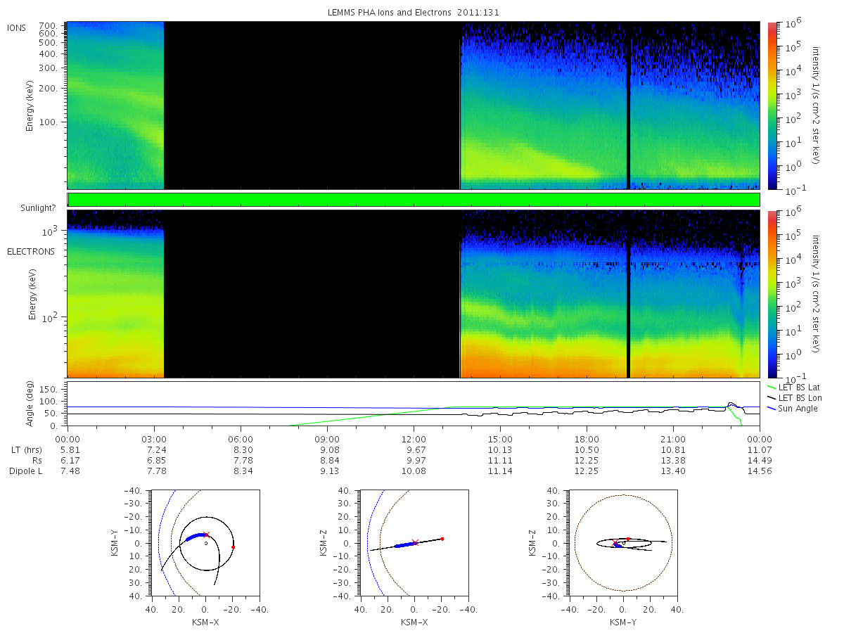Screen dimensions: 844x633
Task: Click the green Sunlight indicator bar
Action: (x=414, y=200)
